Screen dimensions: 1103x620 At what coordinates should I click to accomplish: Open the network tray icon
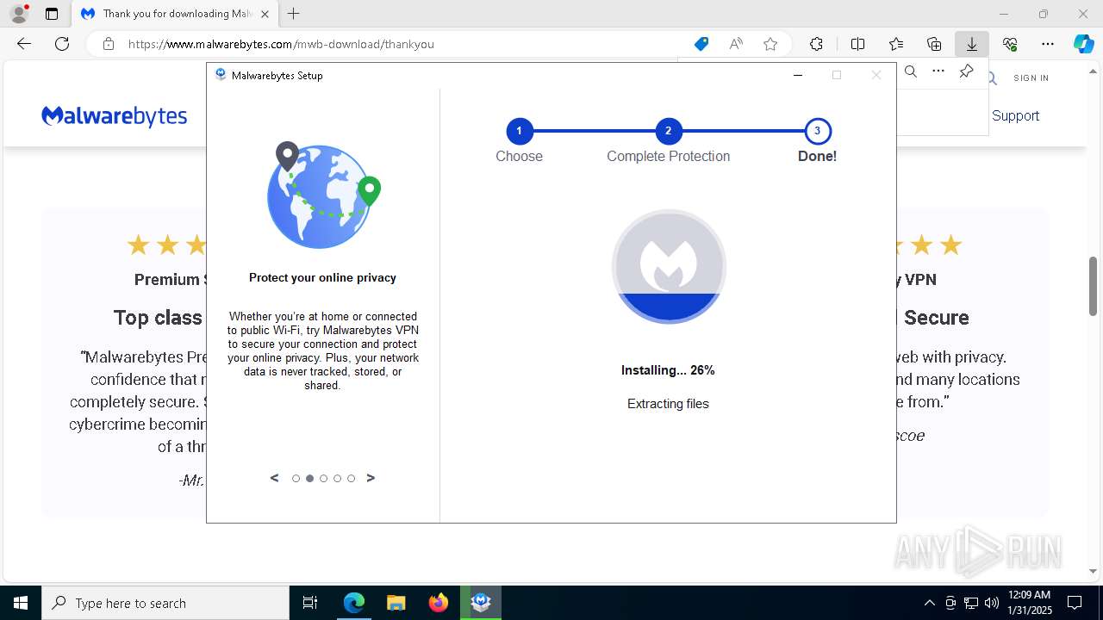(x=971, y=603)
